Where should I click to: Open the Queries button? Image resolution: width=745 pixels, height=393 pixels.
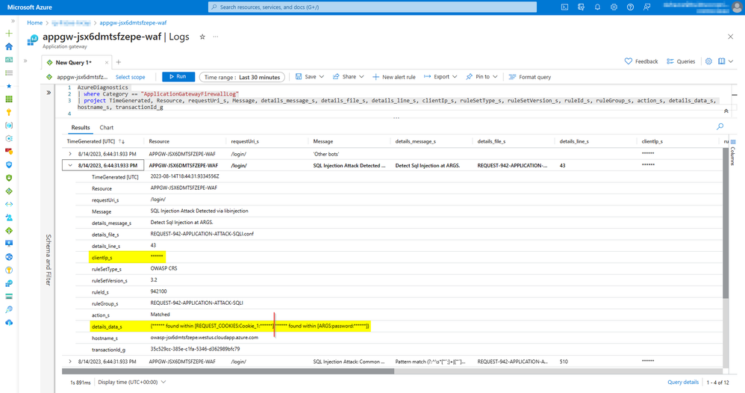[x=681, y=61]
